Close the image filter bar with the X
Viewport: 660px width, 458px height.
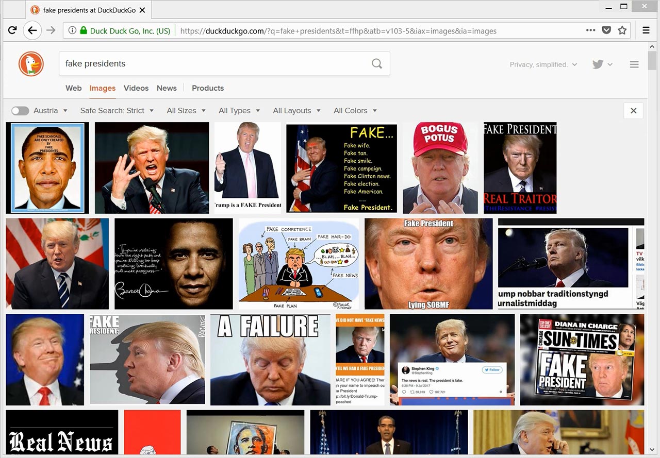(x=633, y=111)
